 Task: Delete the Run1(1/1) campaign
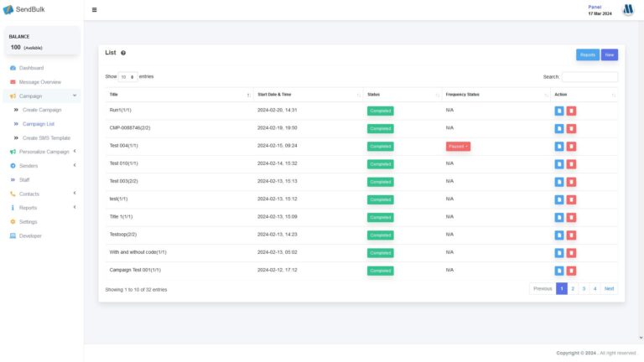[571, 111]
